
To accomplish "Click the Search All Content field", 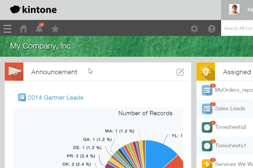I will 238,29.
